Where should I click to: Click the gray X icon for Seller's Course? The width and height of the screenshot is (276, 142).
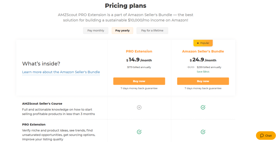(x=139, y=107)
